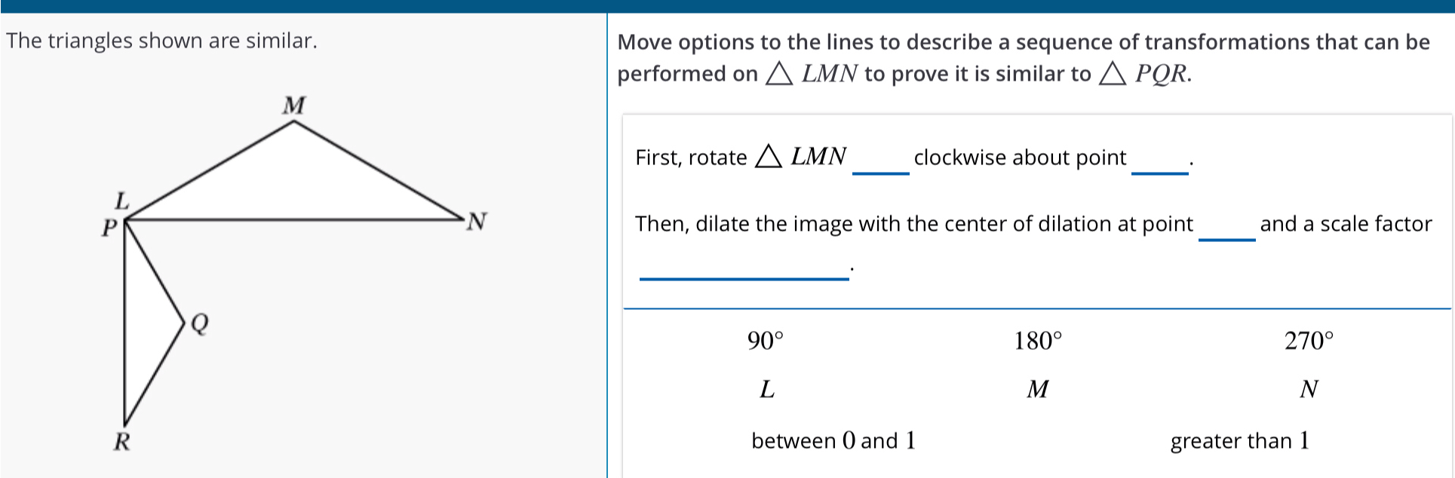Pick the M point option tile
This screenshot has width=1455, height=478.
point(1037,390)
